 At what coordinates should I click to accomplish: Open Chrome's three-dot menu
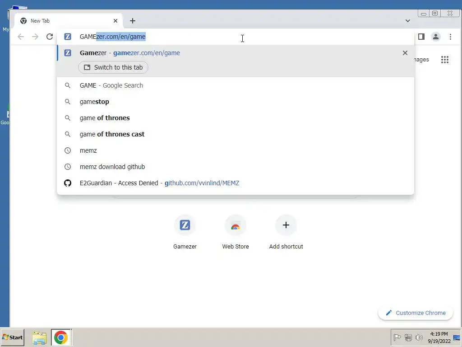[x=451, y=37]
